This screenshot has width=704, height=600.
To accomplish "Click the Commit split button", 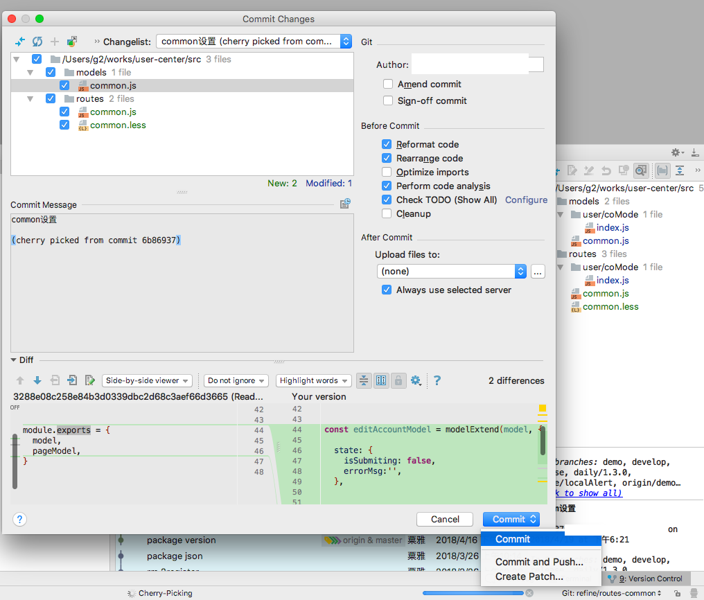I will tap(511, 519).
